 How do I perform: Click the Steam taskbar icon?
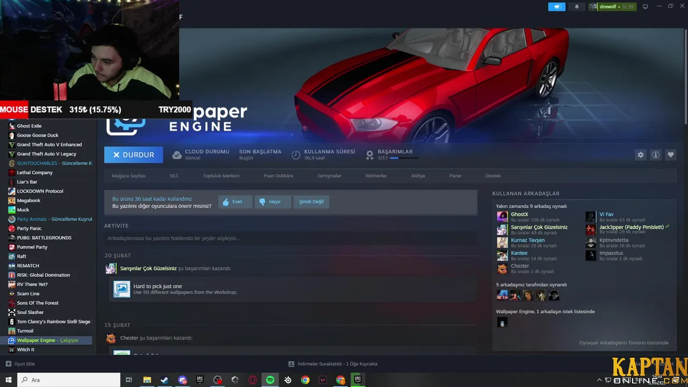coord(164,380)
